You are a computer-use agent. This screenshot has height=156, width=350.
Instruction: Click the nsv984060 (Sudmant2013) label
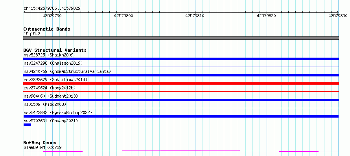click(51, 96)
